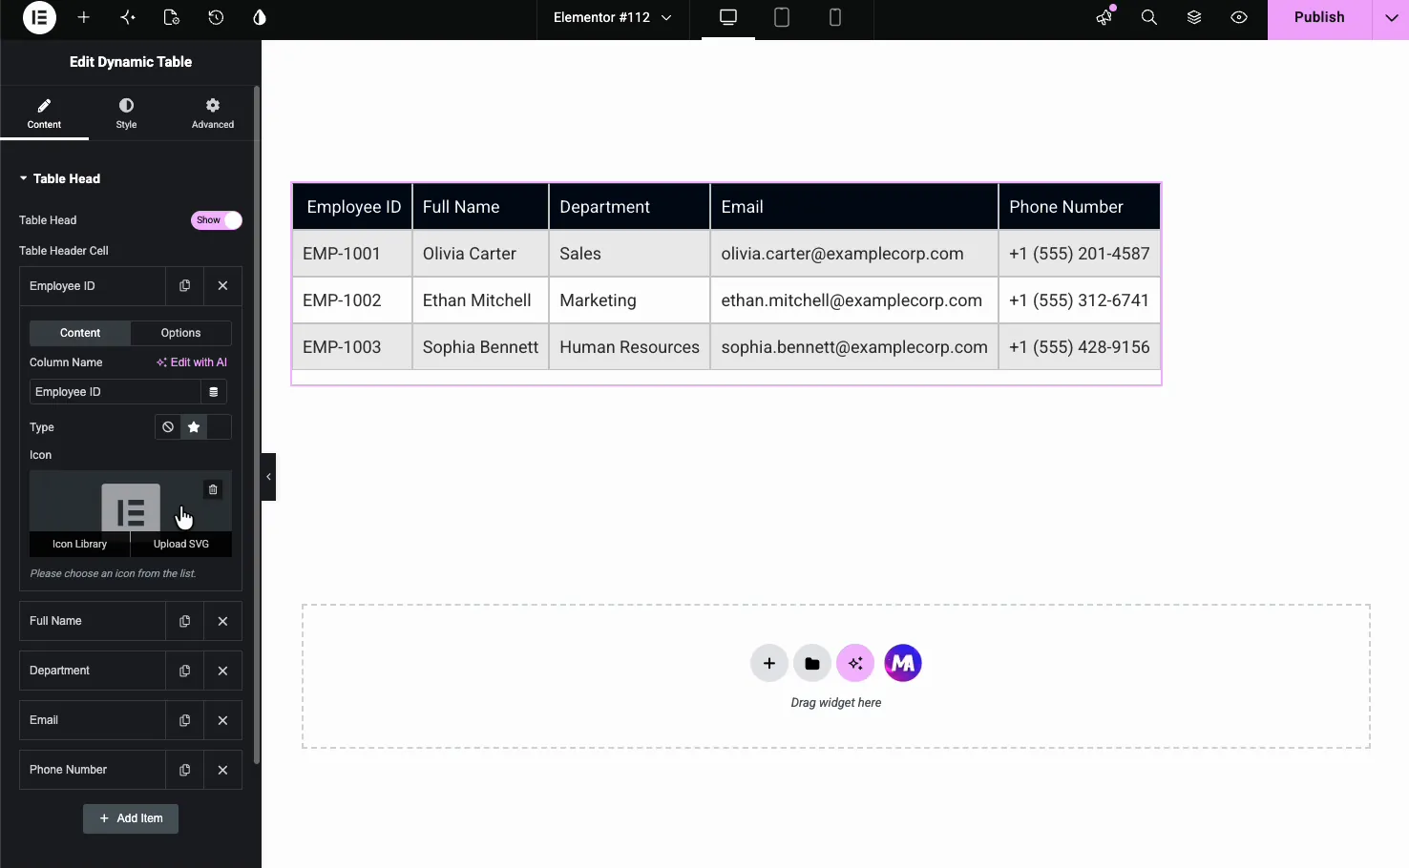This screenshot has width=1409, height=868.
Task: Switch to the Options tab
Action: [180, 333]
